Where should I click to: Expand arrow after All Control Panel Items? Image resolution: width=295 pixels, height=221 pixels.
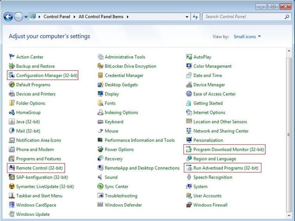(128, 17)
